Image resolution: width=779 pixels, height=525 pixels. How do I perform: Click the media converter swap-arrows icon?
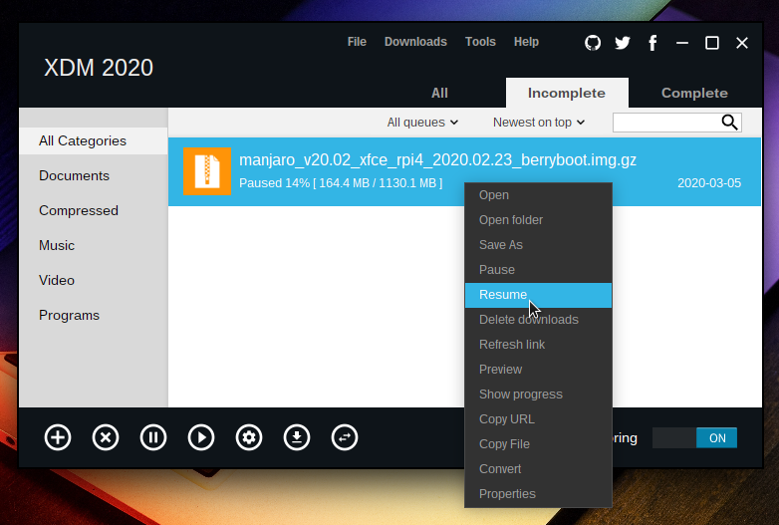[345, 437]
